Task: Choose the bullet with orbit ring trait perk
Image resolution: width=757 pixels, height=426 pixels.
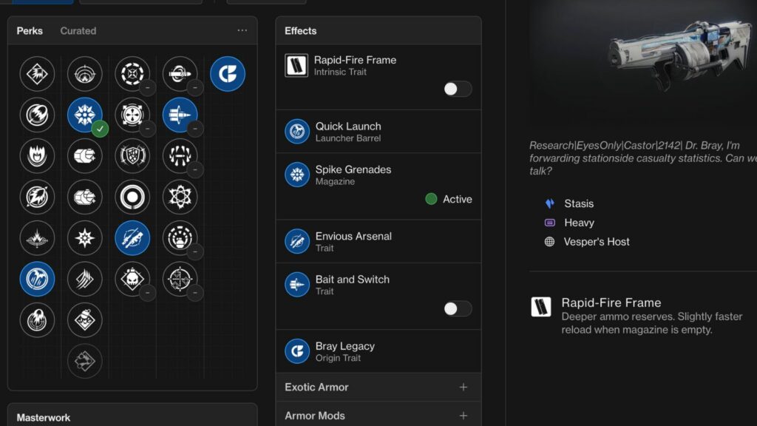Action: [180, 74]
